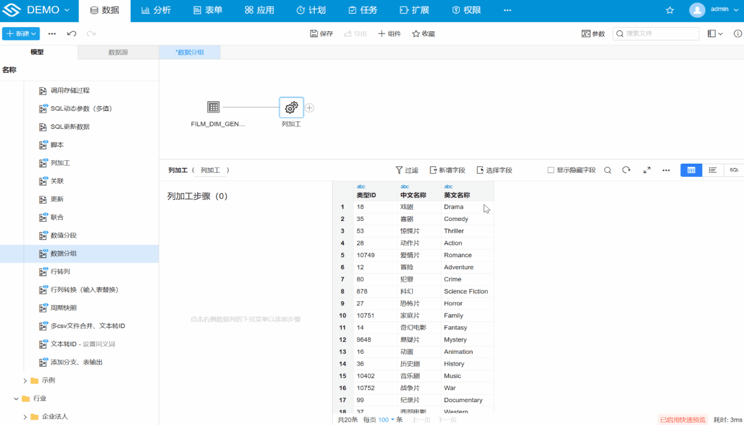This screenshot has height=425, width=744.
Task: Click the fullscreen expand icon
Action: (647, 170)
